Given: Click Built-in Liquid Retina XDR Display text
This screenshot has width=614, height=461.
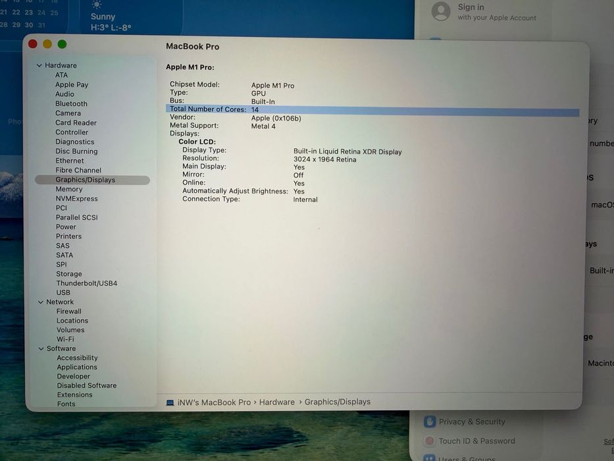Looking at the screenshot, I should click(x=347, y=151).
